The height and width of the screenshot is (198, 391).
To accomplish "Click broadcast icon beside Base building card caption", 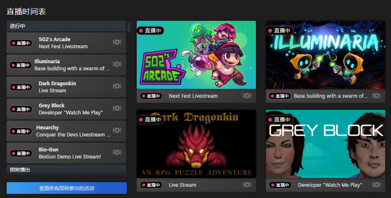I will [x=376, y=96].
